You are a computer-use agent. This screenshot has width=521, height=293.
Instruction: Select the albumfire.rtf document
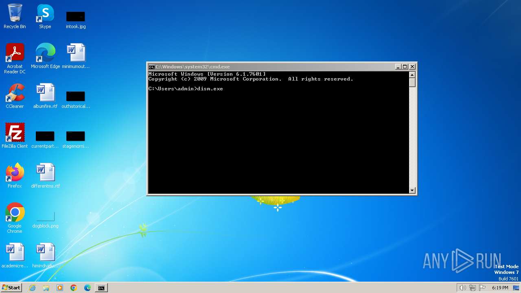(x=45, y=96)
